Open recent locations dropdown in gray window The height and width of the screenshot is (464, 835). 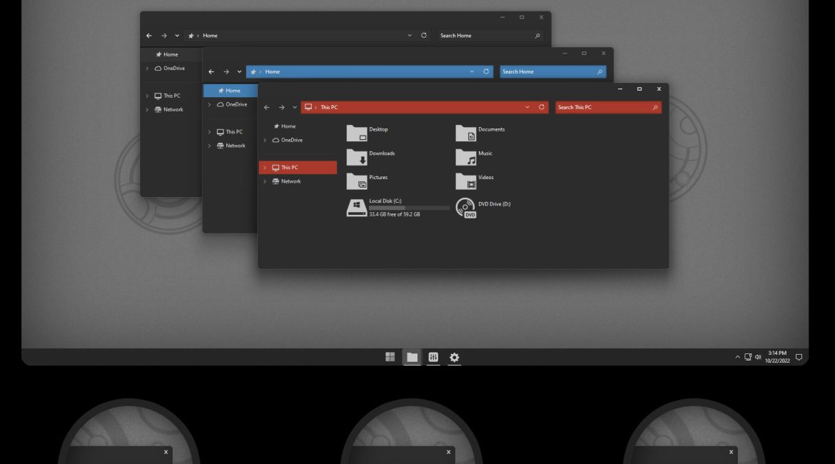pyautogui.click(x=177, y=36)
